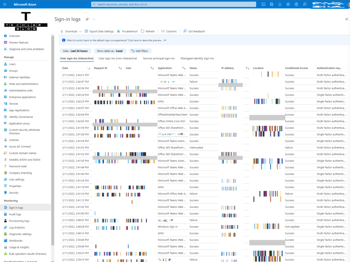
Task: Click the Refresh toolbar button
Action: point(147,31)
